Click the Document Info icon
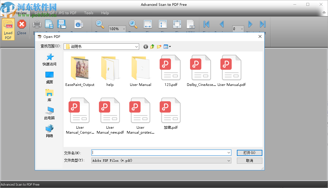328x188 pixels. [x=79, y=24]
